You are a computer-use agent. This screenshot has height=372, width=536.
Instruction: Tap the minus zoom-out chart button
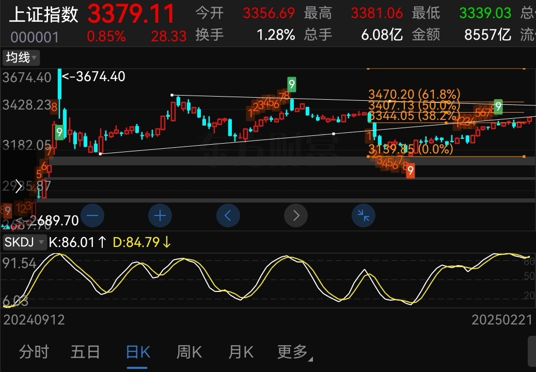tap(92, 215)
